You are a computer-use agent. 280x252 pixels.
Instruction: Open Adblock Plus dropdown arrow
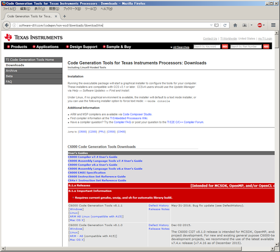click(264, 25)
